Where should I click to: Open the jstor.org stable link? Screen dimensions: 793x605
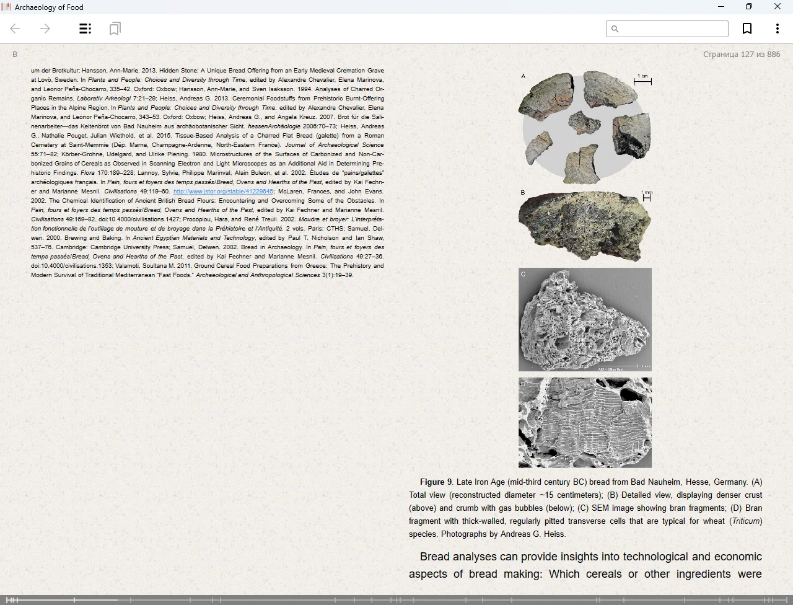[223, 192]
